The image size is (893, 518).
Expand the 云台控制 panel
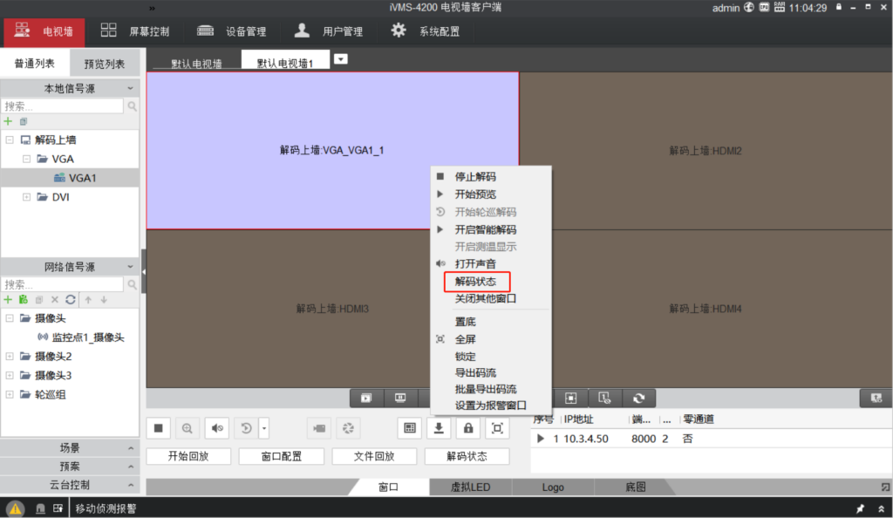(x=70, y=485)
